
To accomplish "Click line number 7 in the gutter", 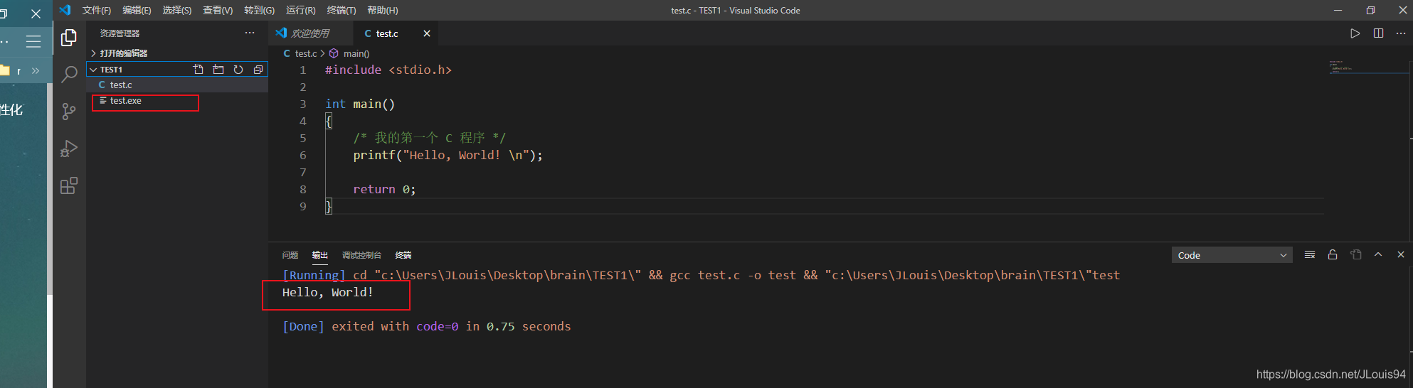I will [303, 172].
